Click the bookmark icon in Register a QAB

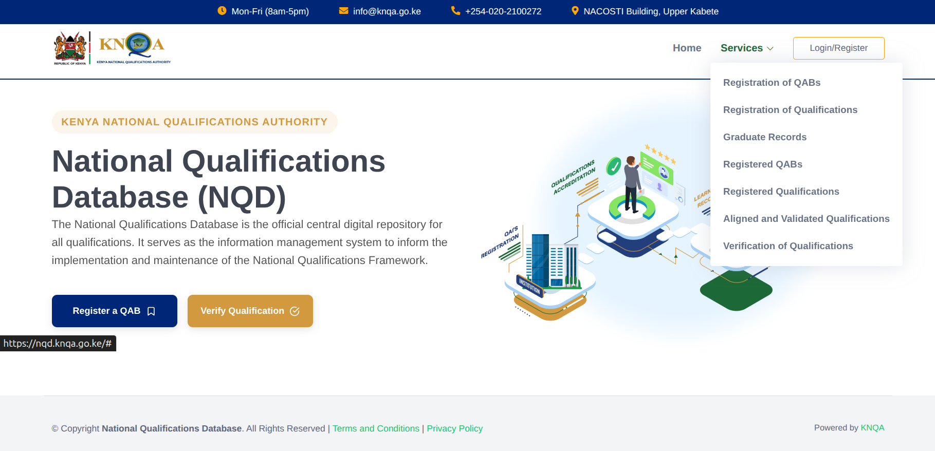point(151,311)
